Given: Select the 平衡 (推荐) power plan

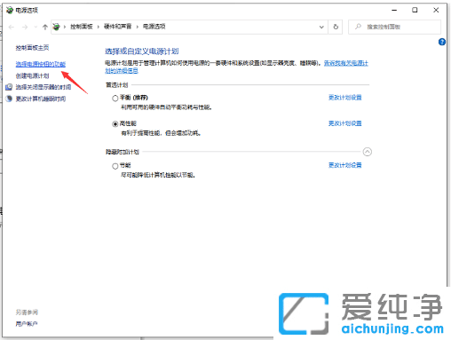Looking at the screenshot, I should pyautogui.click(x=115, y=99).
